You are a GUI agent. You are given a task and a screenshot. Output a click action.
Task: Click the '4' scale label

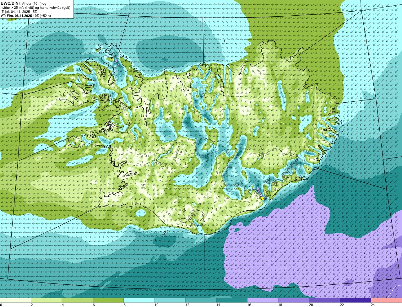point(62,305)
